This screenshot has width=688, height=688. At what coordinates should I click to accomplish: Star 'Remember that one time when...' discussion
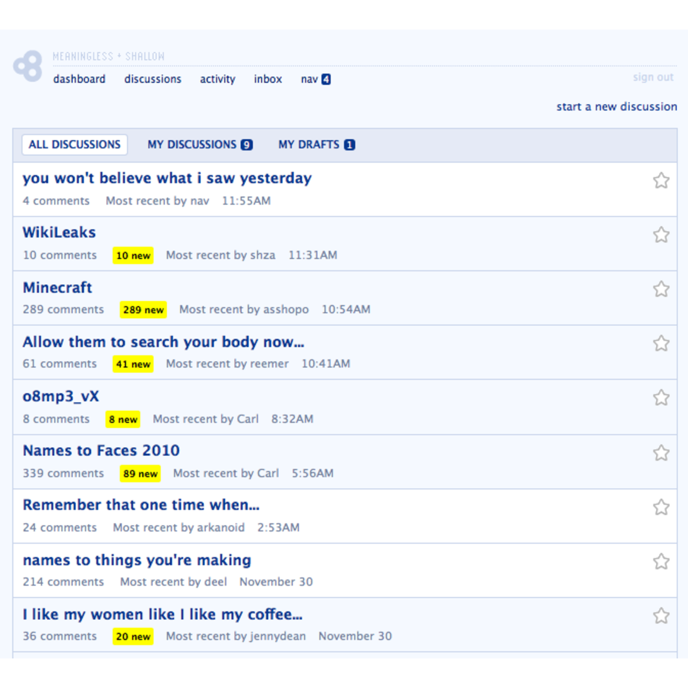pos(661,507)
